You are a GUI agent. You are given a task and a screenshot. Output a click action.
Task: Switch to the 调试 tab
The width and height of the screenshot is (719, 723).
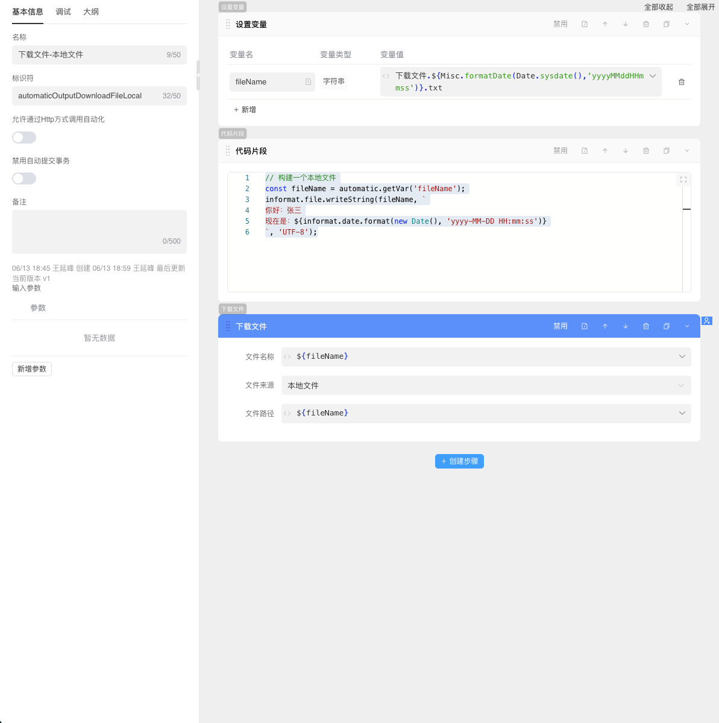point(63,12)
